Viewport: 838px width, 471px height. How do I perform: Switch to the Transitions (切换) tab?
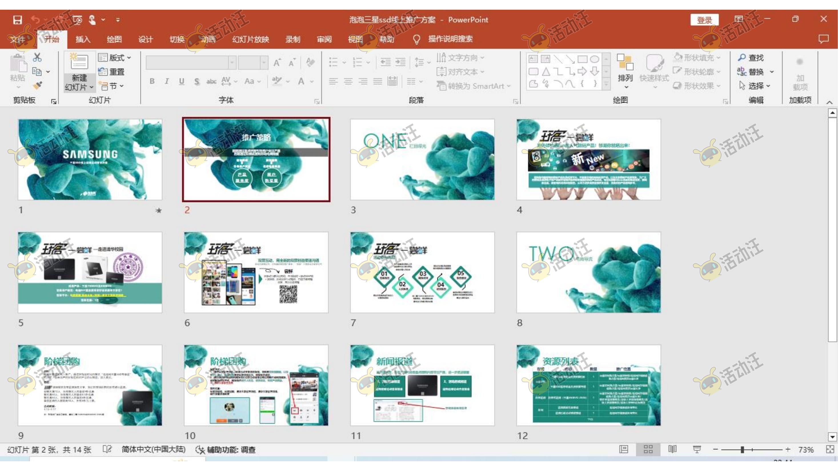point(177,39)
